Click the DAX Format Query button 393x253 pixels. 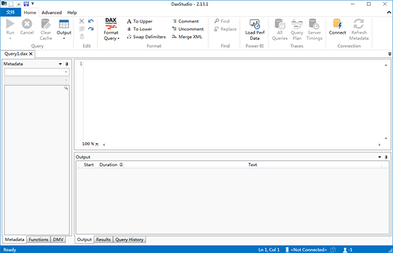point(111,29)
